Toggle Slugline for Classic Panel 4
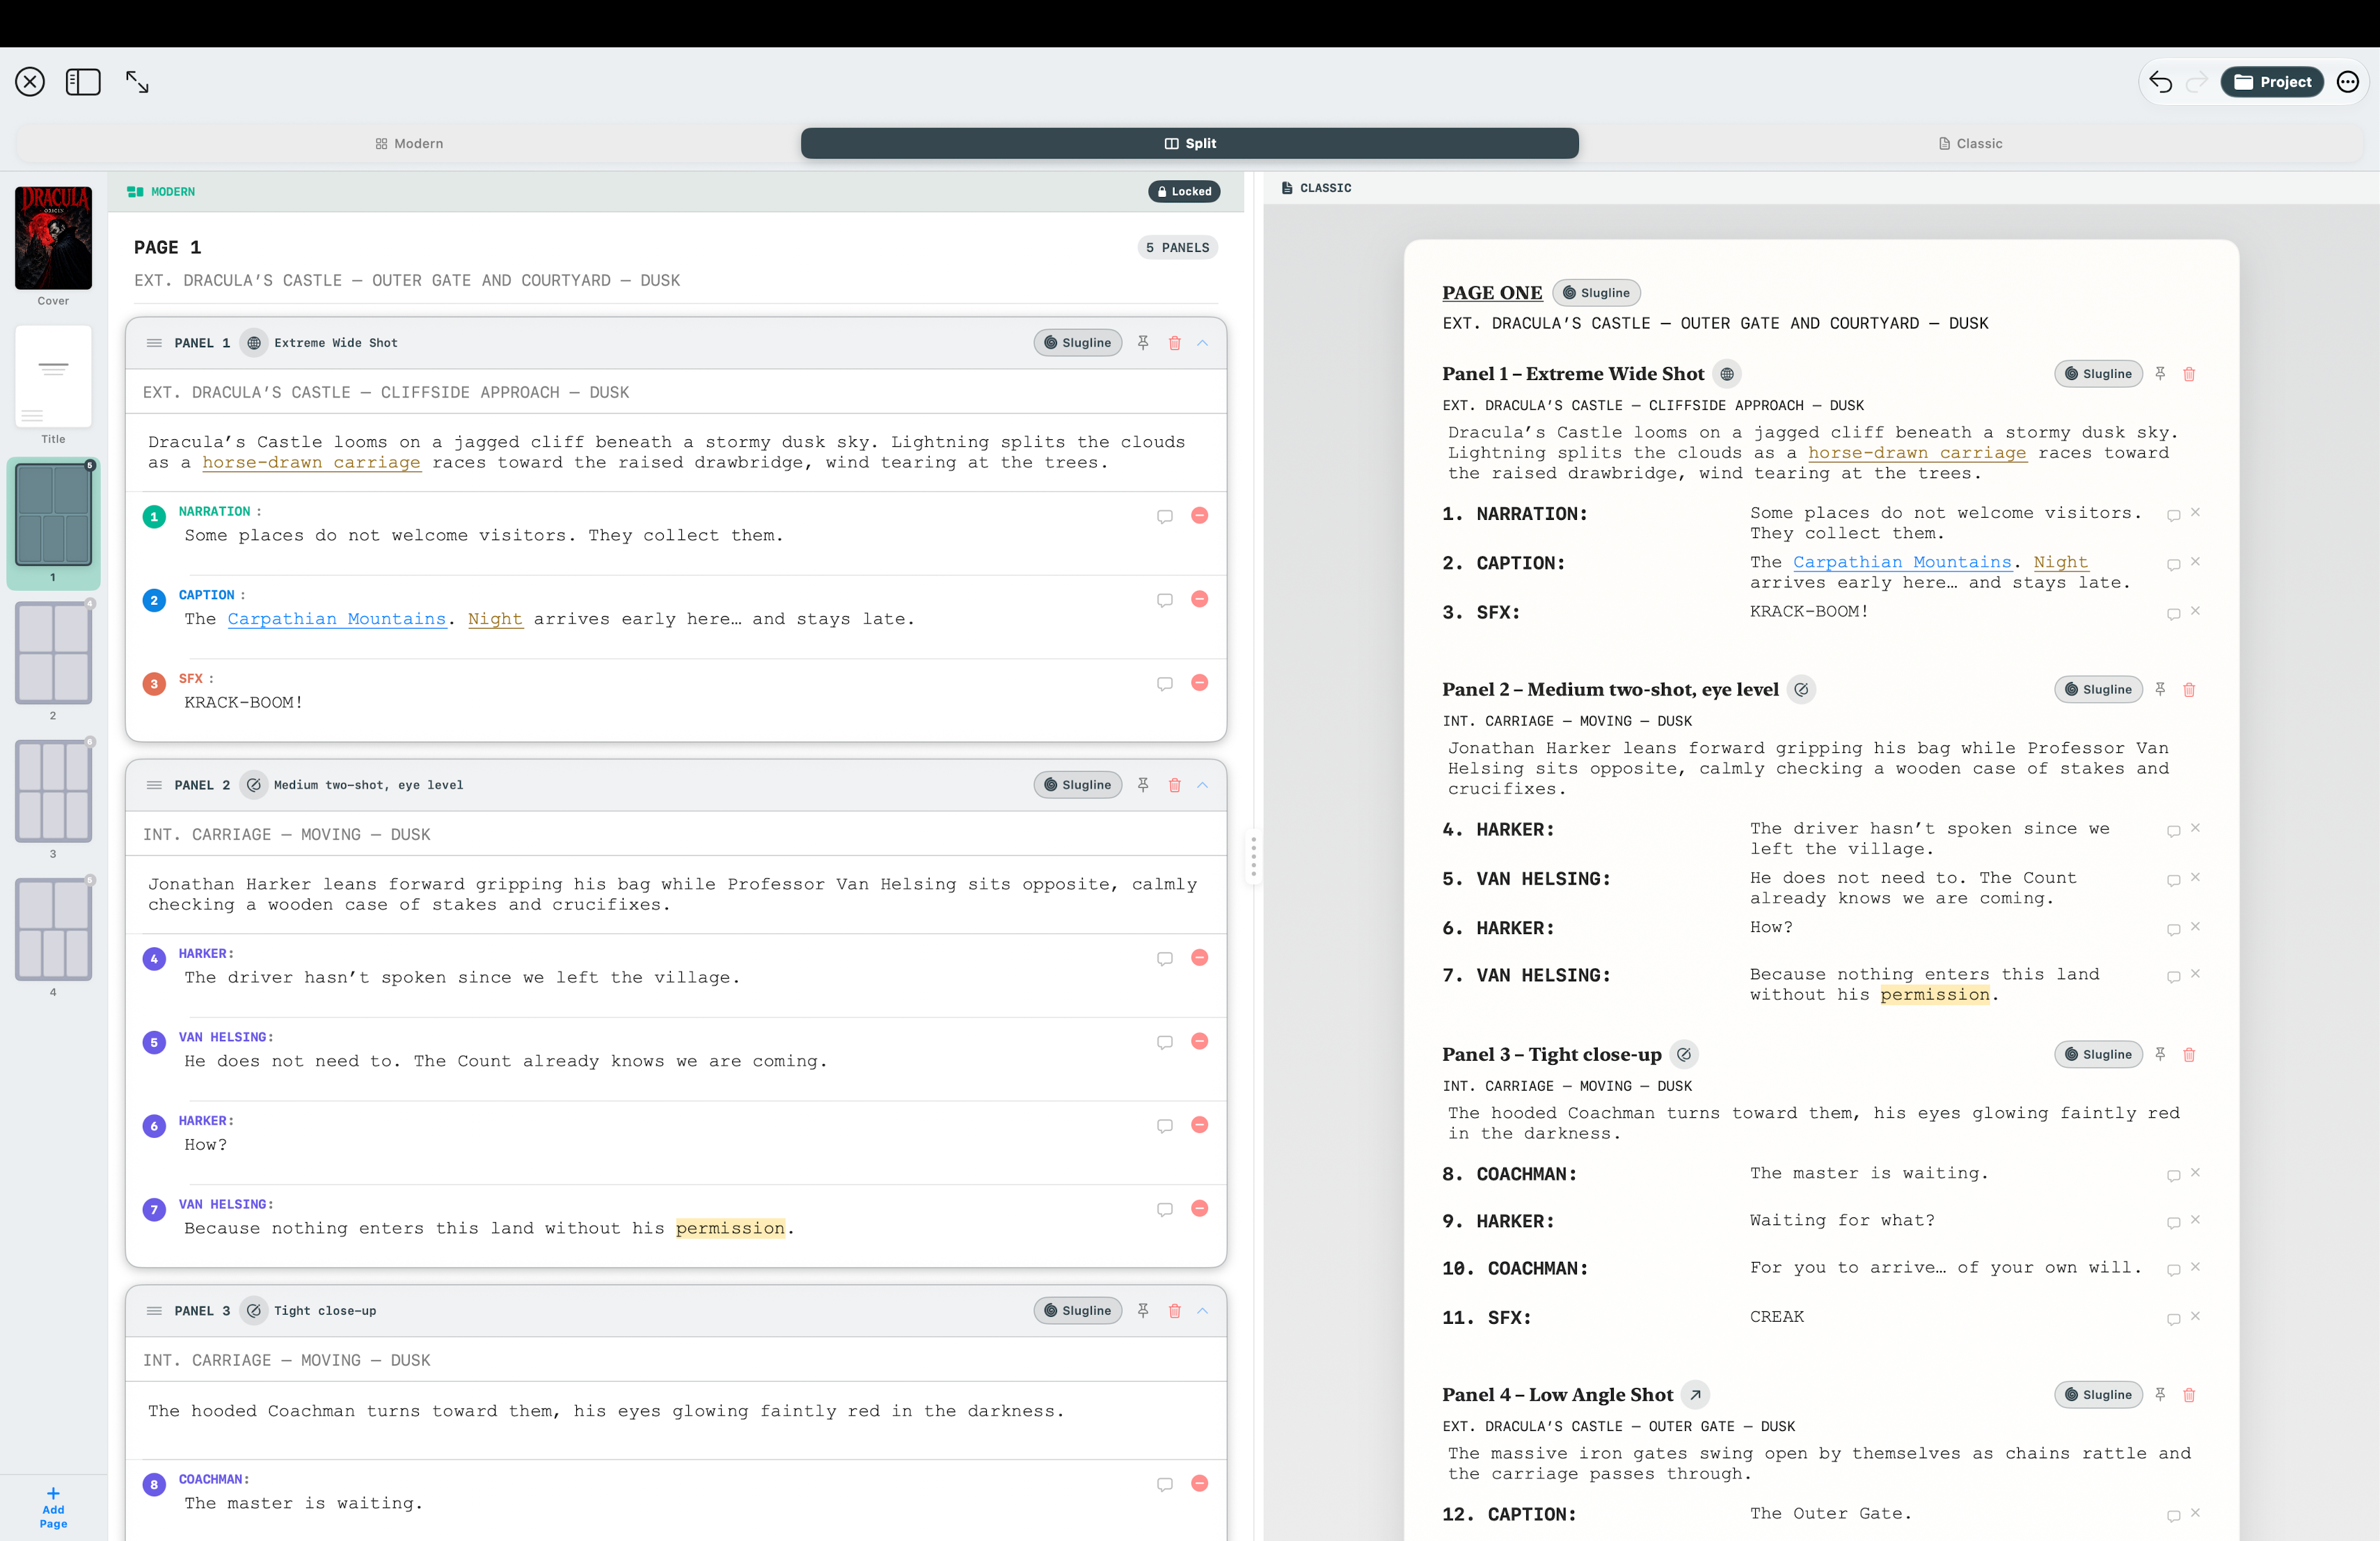Image resolution: width=2380 pixels, height=1541 pixels. click(x=2098, y=1395)
